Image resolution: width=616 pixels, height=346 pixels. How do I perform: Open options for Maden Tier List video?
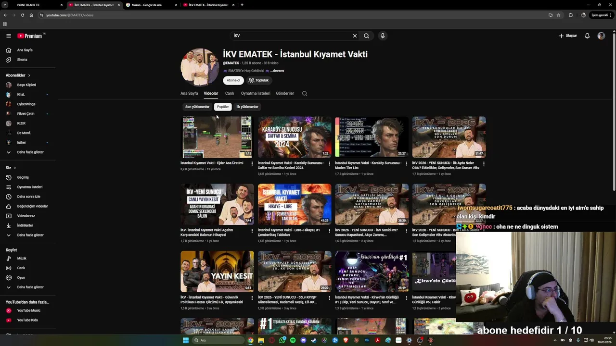pyautogui.click(x=406, y=163)
